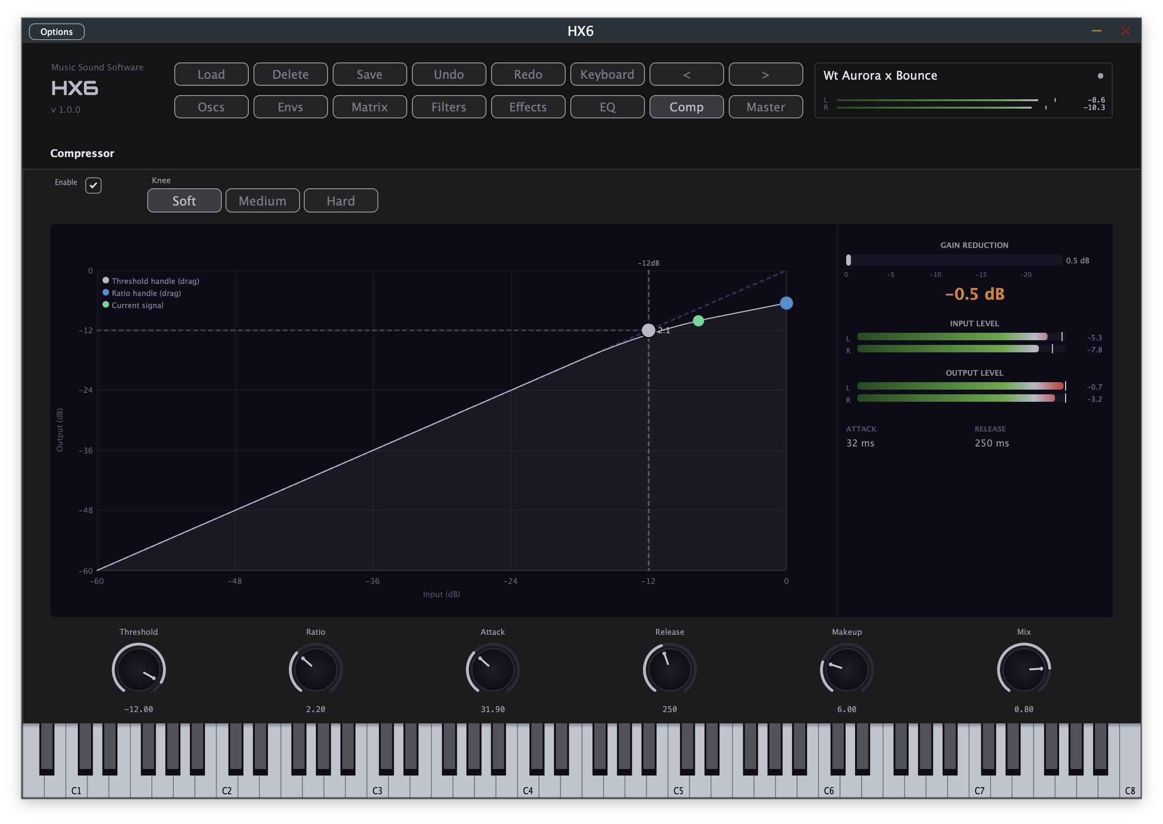The height and width of the screenshot is (824, 1163).
Task: Switch to the Master tab
Action: 765,107
